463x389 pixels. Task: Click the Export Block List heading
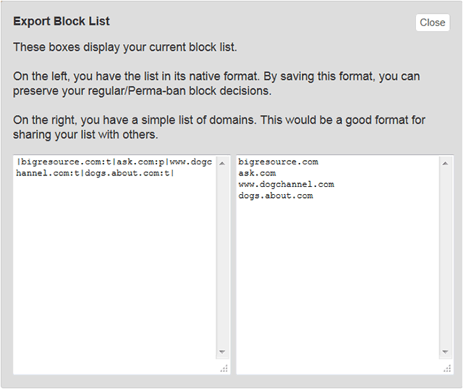61,21
